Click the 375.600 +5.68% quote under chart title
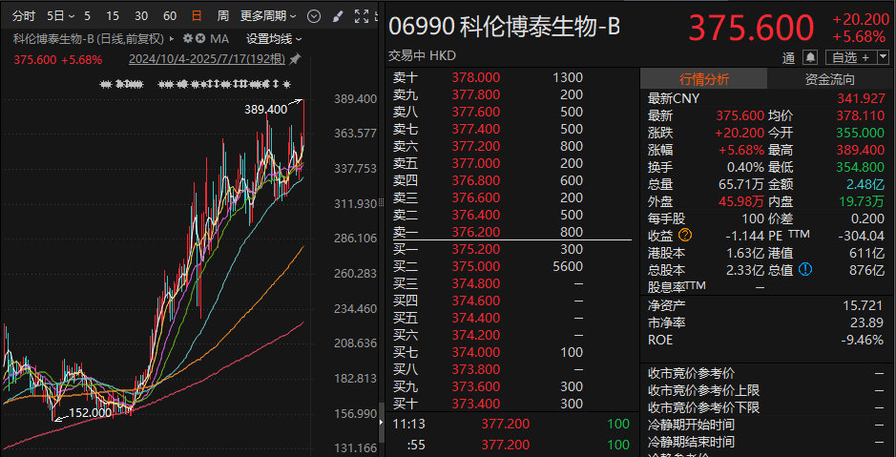The image size is (896, 457). (x=57, y=59)
